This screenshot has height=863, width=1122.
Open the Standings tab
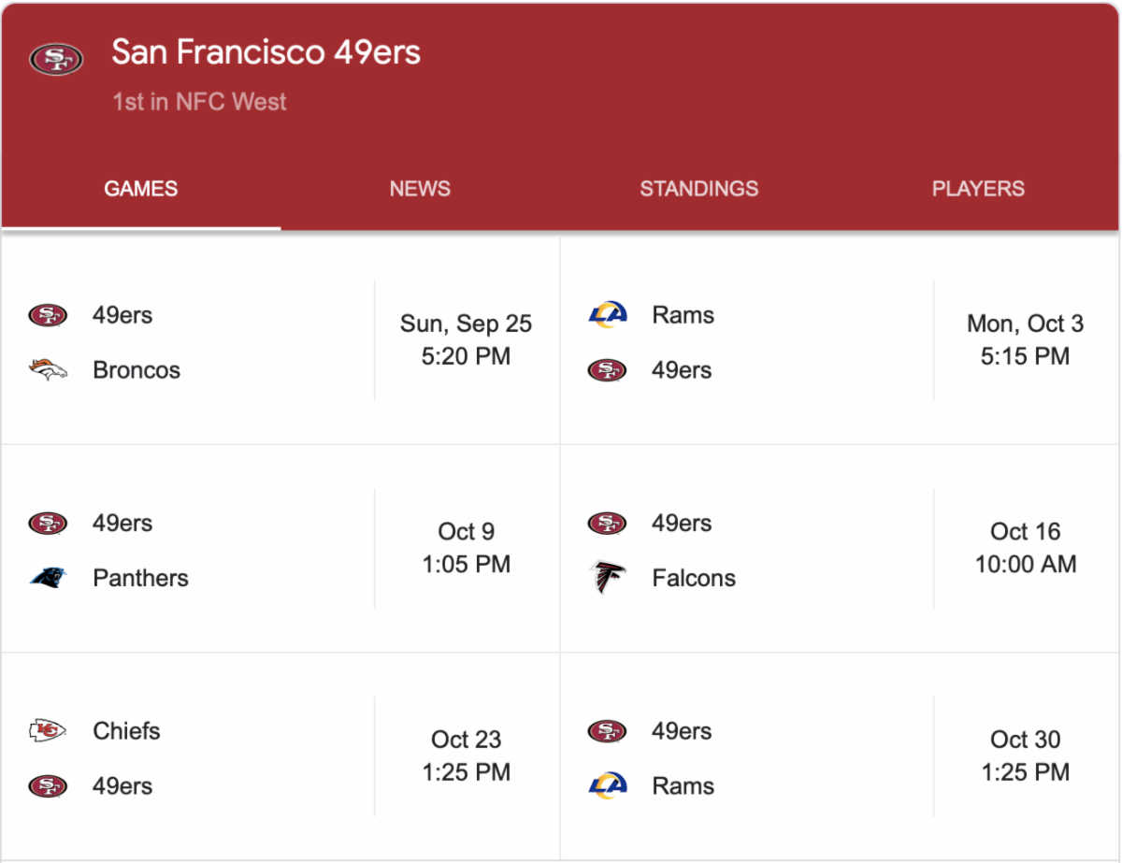coord(698,189)
